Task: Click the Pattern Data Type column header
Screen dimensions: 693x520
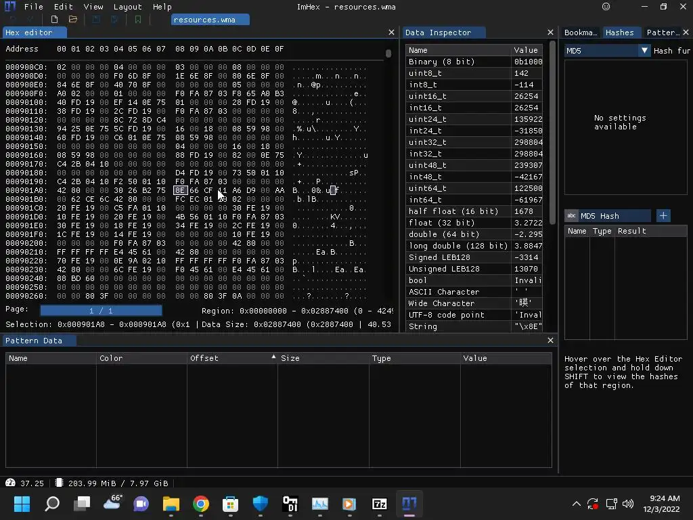Action: point(414,358)
